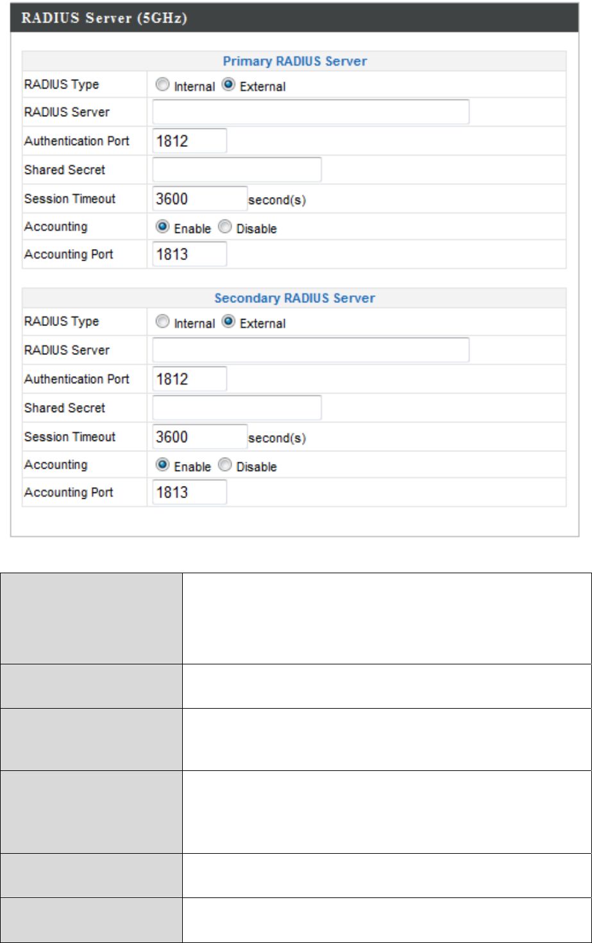The width and height of the screenshot is (592, 943).
Task: Click the Secondary RADIUS Server address field
Action: pyautogui.click(x=310, y=350)
